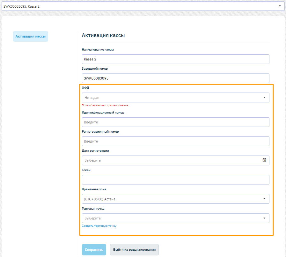Select the Дата регистрации date field

point(175,160)
